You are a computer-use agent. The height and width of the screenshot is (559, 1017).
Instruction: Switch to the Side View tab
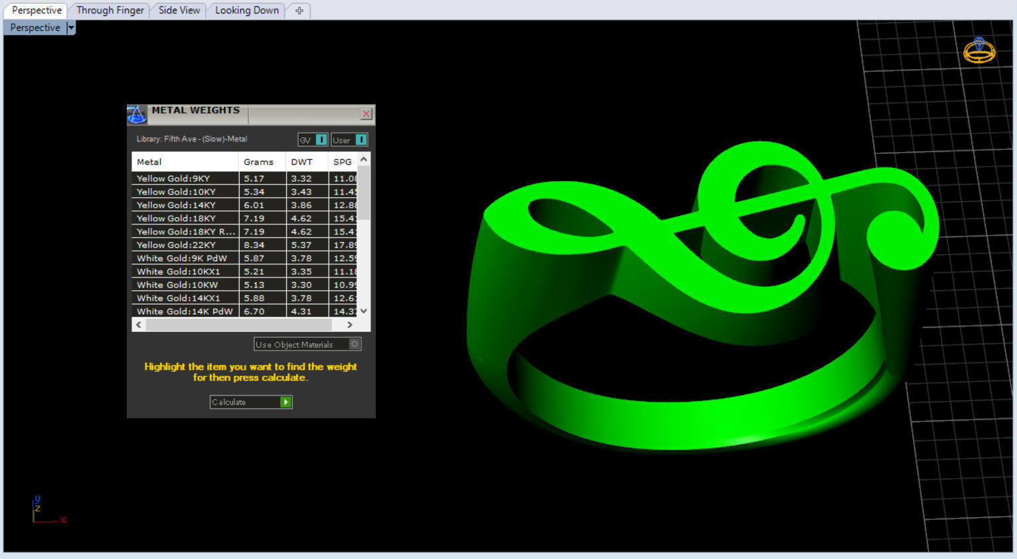pos(179,11)
